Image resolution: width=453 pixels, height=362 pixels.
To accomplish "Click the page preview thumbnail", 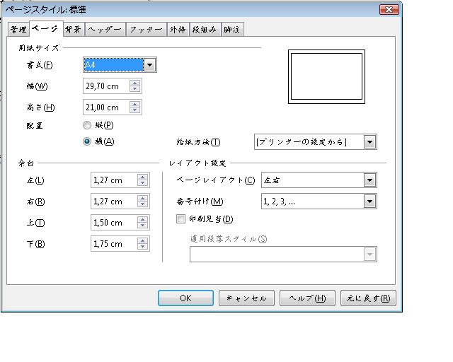I will coord(326,75).
